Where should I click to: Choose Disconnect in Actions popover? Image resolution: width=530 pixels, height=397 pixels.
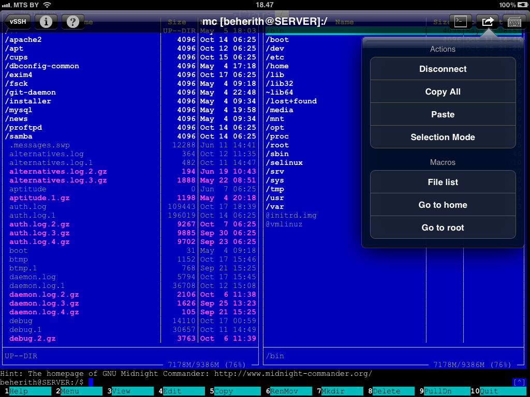tap(443, 69)
